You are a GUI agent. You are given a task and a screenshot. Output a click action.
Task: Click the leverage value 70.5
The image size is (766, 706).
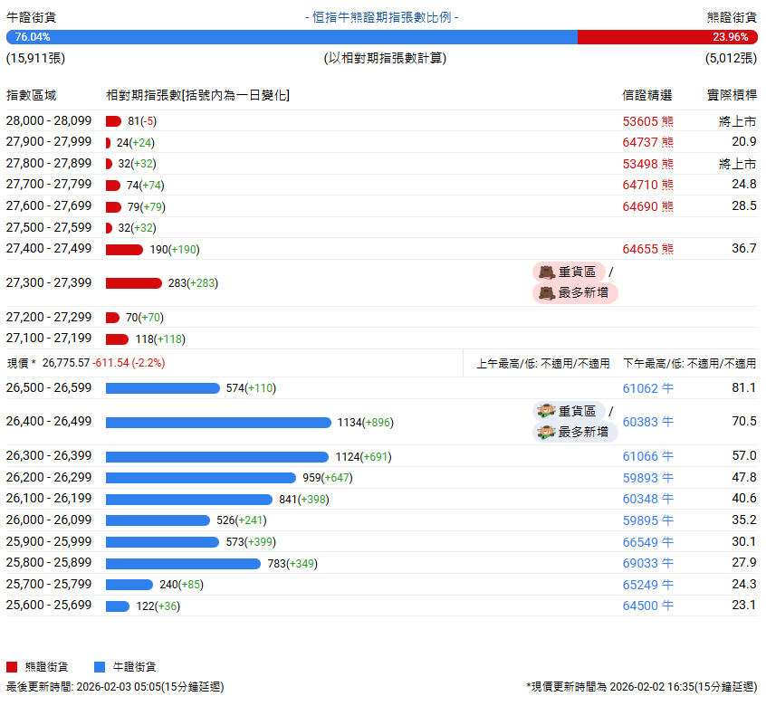[x=744, y=422]
